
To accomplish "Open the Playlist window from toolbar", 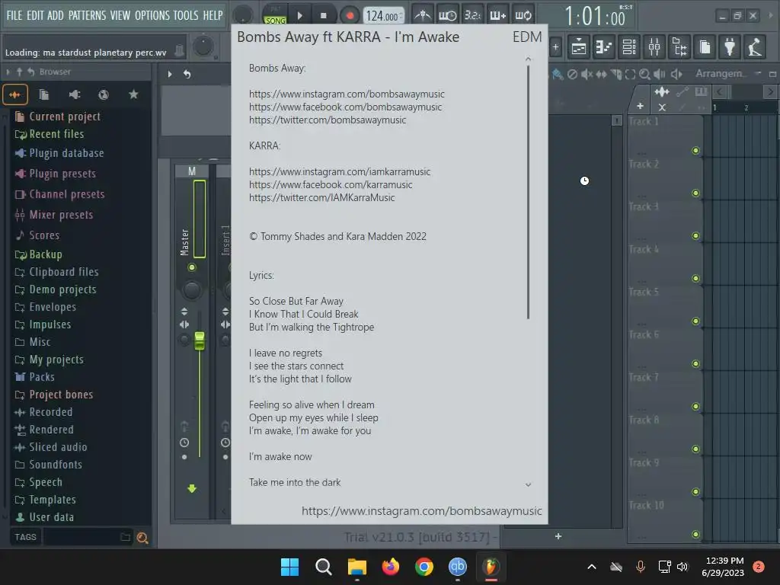I will point(579,47).
